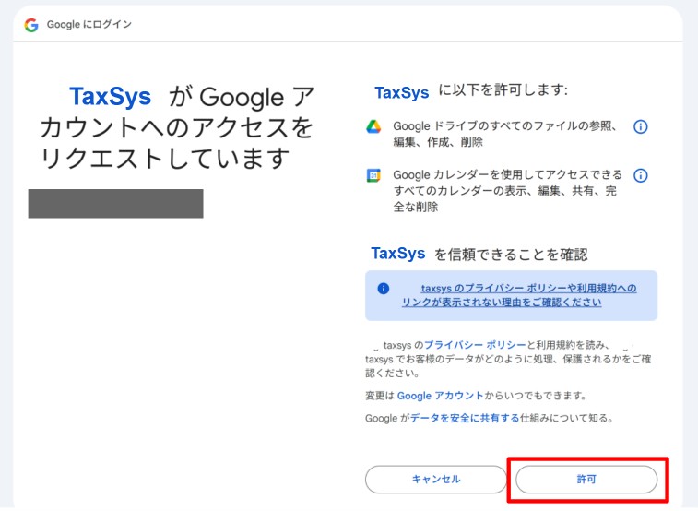Image resolution: width=698 pixels, height=511 pixels.
Task: Click the 許可 button
Action: tap(586, 480)
